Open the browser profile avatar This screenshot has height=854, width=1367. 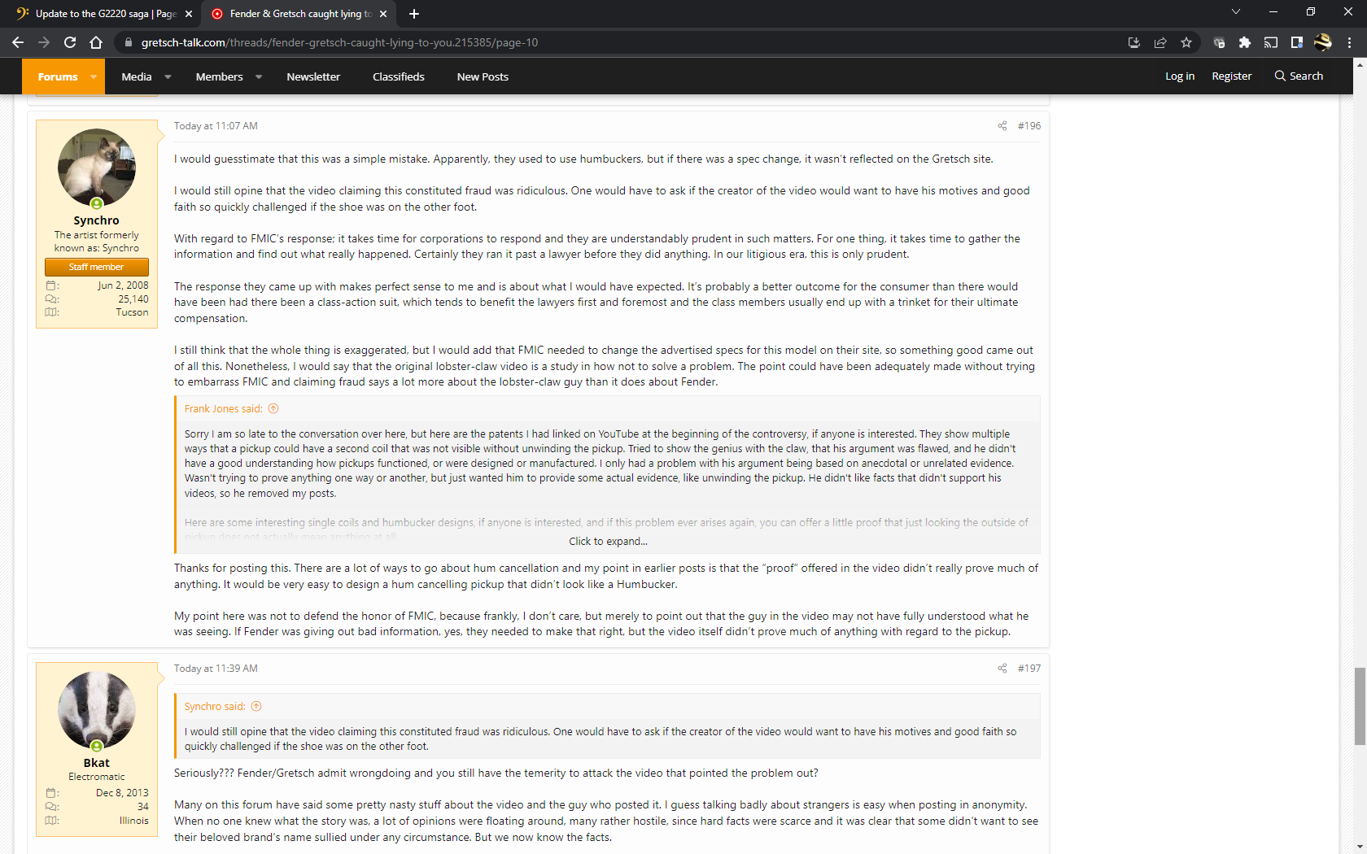pos(1323,42)
